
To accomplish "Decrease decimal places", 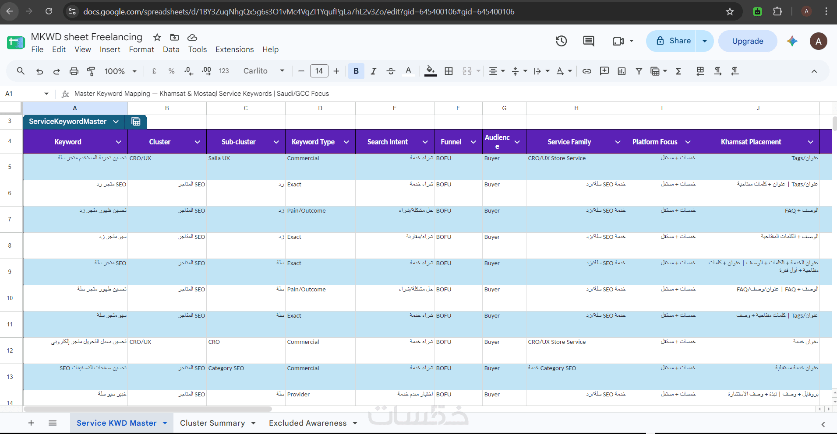I will click(189, 71).
